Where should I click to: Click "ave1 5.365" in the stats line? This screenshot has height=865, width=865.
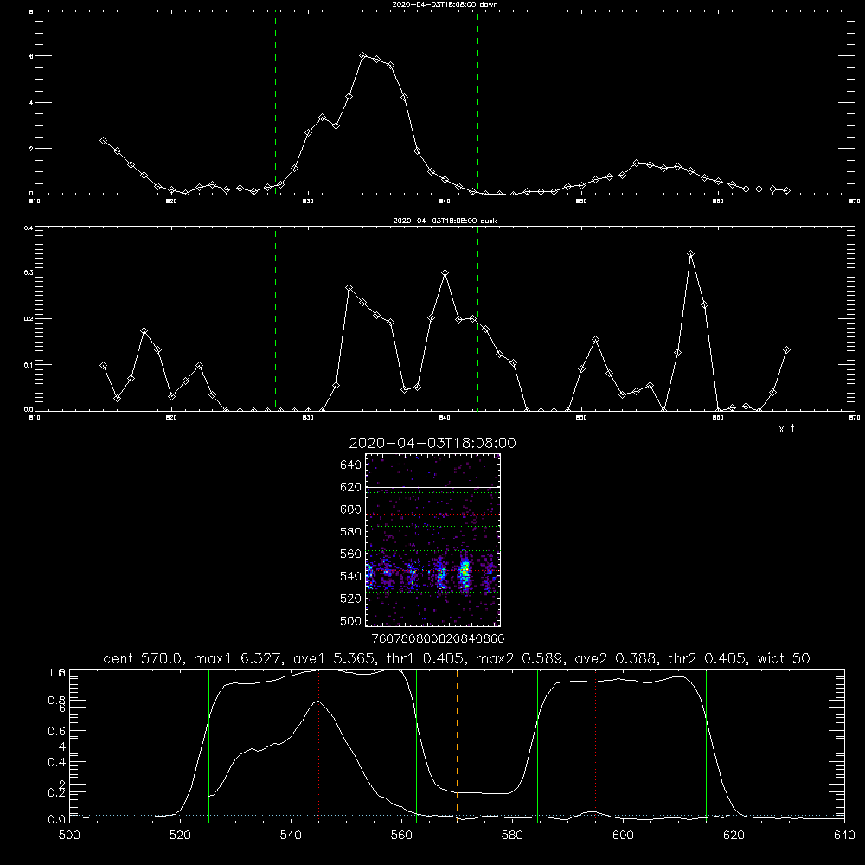[x=336, y=658]
